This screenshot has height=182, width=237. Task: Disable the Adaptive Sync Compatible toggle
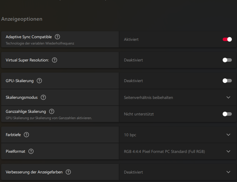227,39
